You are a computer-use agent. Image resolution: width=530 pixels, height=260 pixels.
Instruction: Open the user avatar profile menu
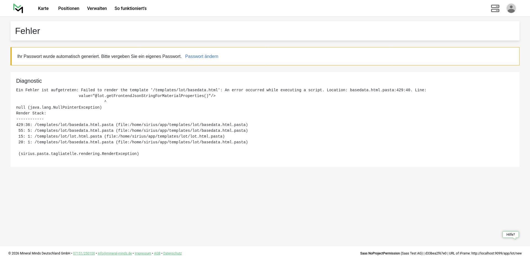(x=511, y=8)
